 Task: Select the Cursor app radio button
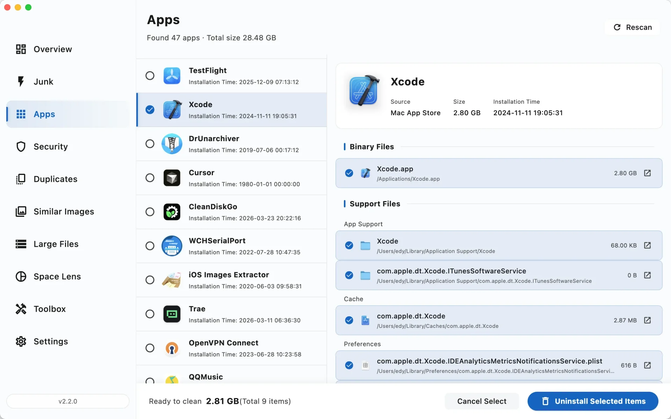(150, 178)
